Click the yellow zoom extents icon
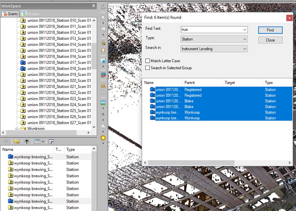 click(x=103, y=51)
